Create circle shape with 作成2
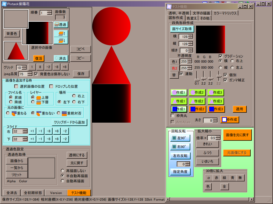 197,93
